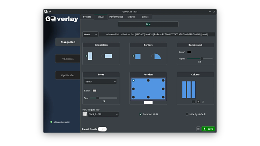Toggle the Global Enable switch
The width and height of the screenshot is (260, 146).
pyautogui.click(x=102, y=129)
